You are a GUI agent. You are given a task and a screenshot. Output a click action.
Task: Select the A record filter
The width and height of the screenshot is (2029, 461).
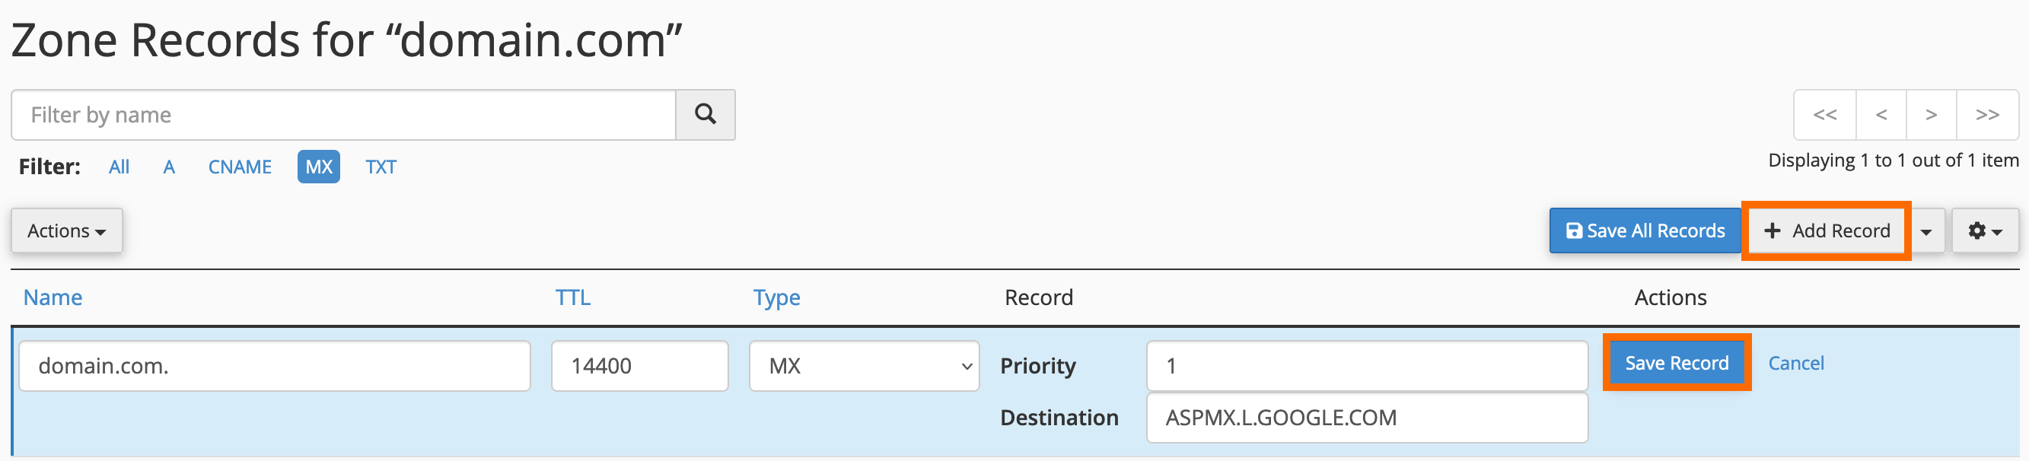tap(168, 166)
